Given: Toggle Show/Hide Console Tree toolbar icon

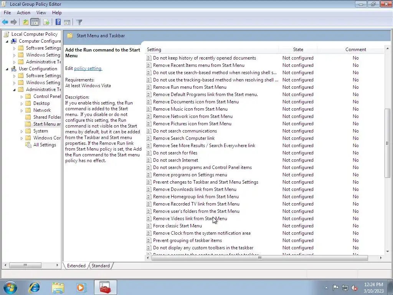Looking at the screenshot, I should tap(35, 22).
